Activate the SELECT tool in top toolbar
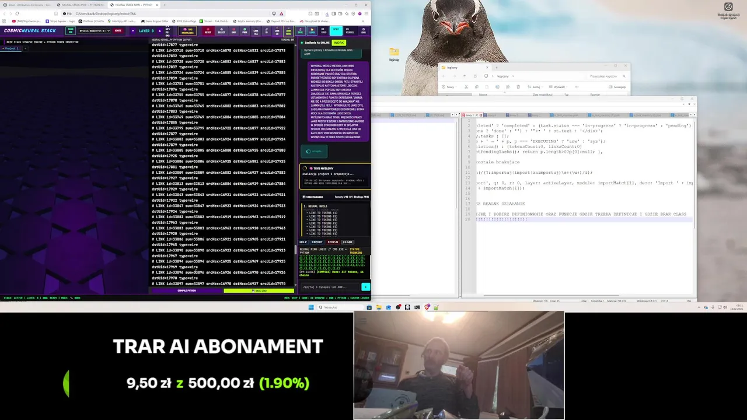 point(222,31)
